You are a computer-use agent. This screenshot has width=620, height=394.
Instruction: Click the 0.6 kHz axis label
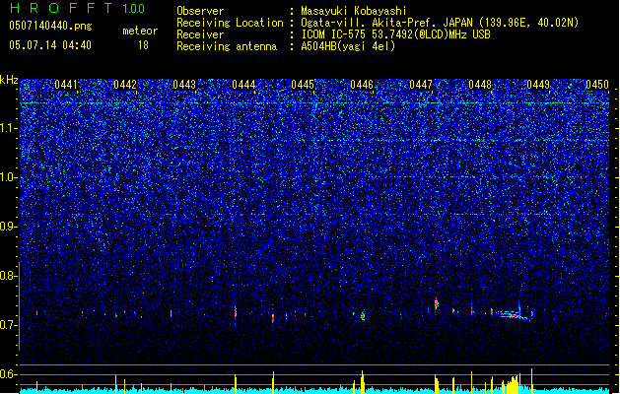[x=8, y=374]
